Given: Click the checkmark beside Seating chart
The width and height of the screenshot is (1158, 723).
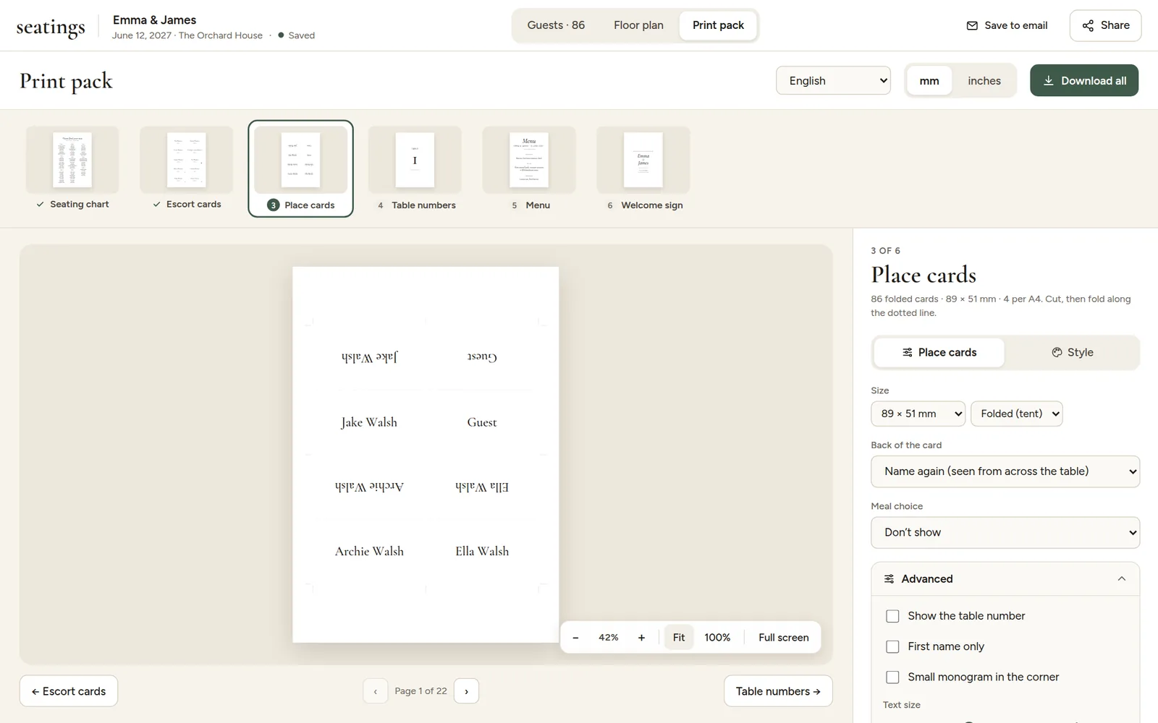Looking at the screenshot, I should (41, 205).
